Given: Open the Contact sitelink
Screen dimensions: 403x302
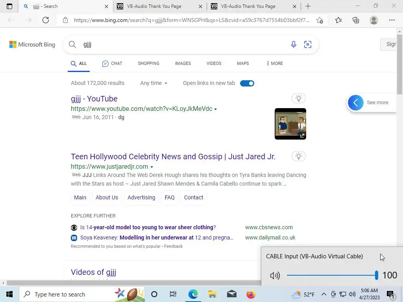Looking at the screenshot, I should pos(194,197).
